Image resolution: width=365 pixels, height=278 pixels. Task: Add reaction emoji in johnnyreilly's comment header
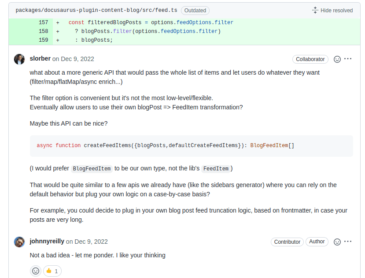click(337, 242)
